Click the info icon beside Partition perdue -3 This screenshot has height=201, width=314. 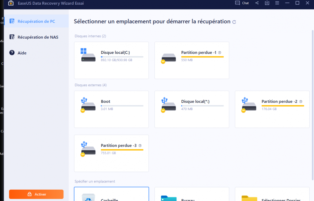(140, 145)
